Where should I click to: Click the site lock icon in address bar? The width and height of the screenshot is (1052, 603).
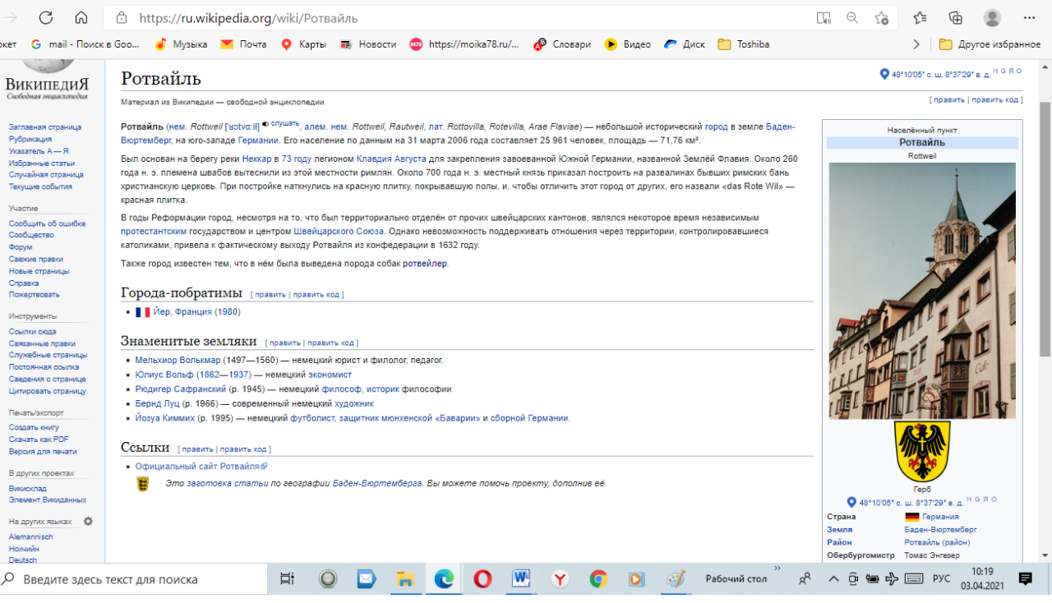122,18
